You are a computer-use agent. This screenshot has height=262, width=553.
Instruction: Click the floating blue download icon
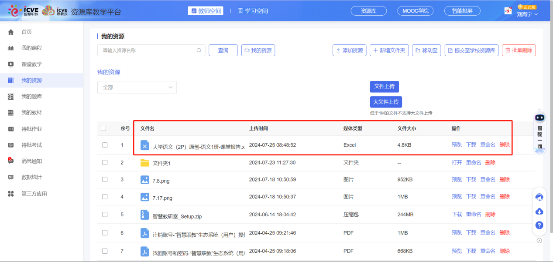(x=539, y=211)
